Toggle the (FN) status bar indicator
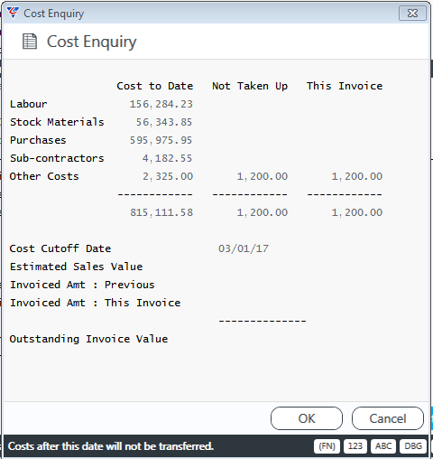This screenshot has width=433, height=459. point(327,446)
